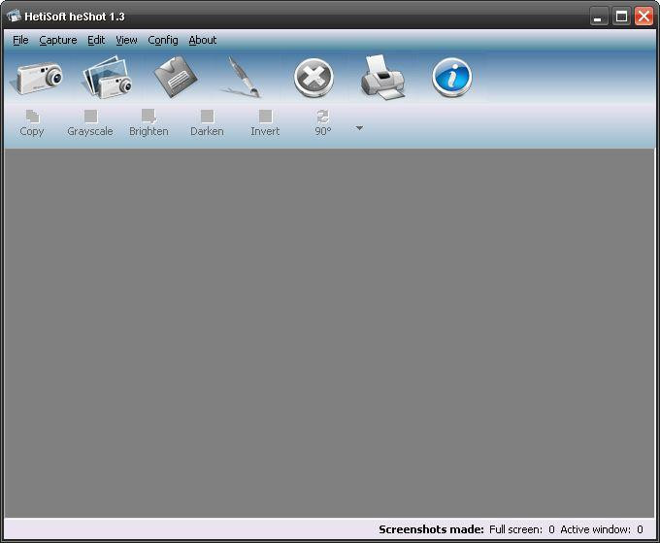Viewport: 660px width, 543px height.
Task: Click the heShot app icon in title bar
Action: point(14,17)
